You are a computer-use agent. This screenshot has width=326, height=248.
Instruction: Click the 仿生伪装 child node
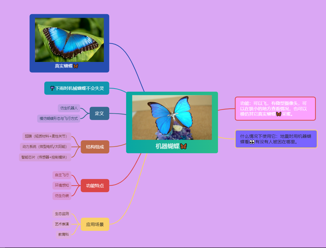click(62, 196)
